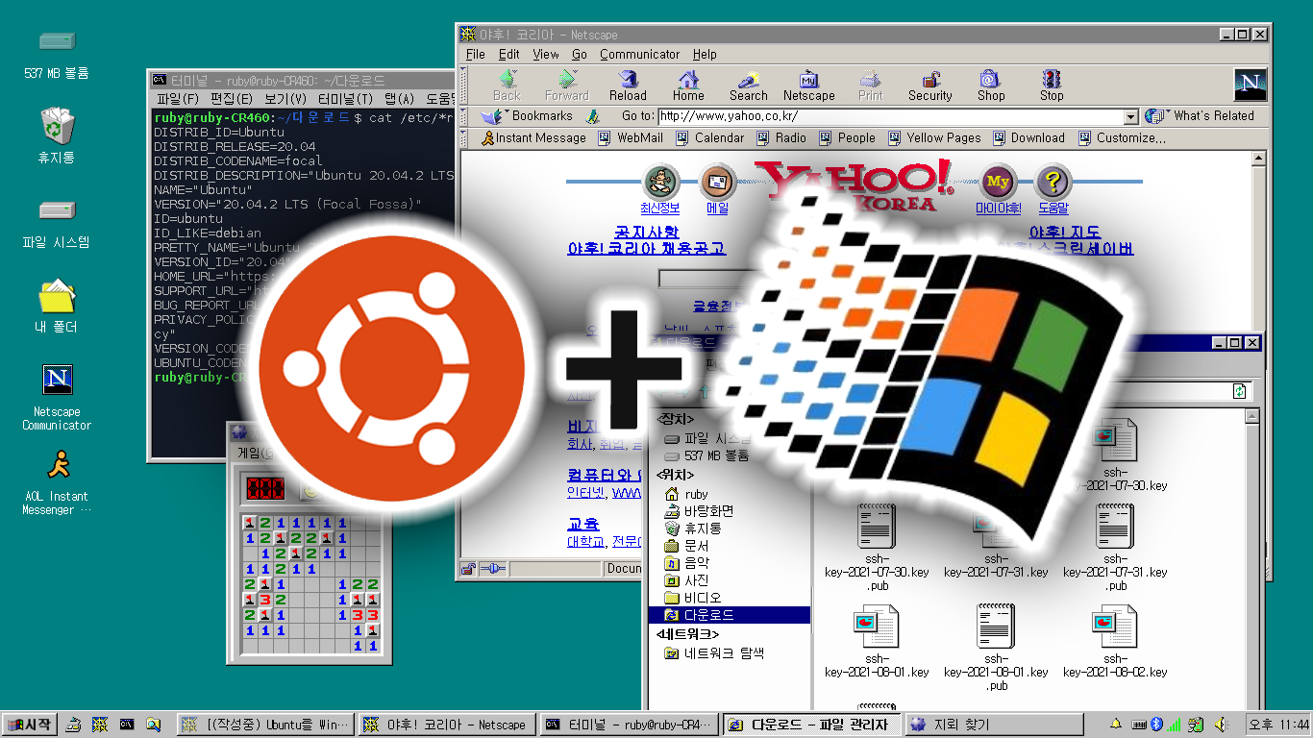Launch Netscape Communicator desktop icon
Image resolution: width=1313 pixels, height=738 pixels.
click(57, 397)
